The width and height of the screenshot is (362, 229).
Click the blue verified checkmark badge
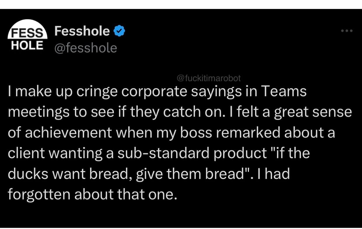point(119,31)
